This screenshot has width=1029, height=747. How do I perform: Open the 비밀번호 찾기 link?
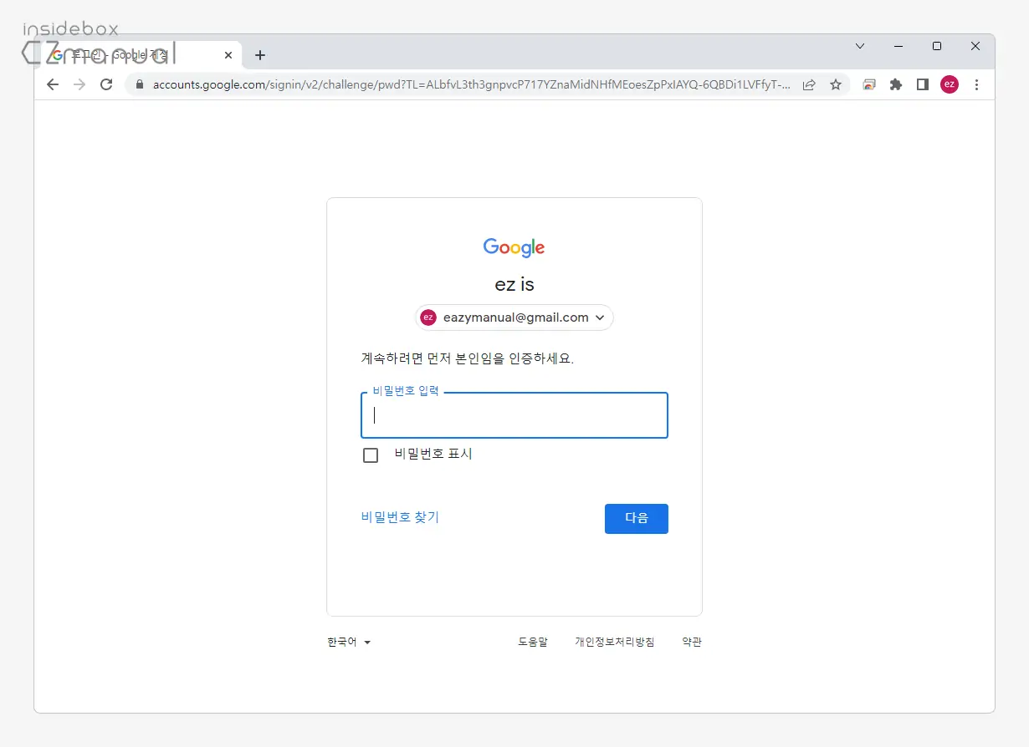coord(400,517)
